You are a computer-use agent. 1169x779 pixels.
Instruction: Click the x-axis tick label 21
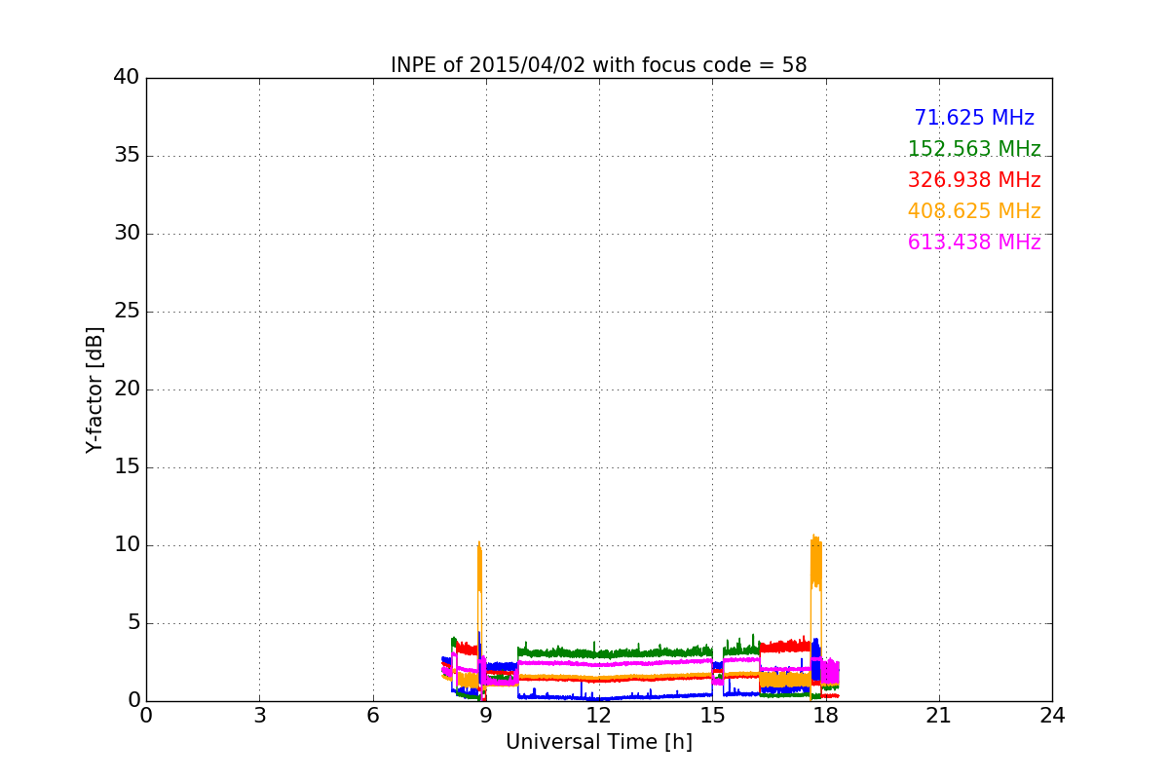(939, 716)
